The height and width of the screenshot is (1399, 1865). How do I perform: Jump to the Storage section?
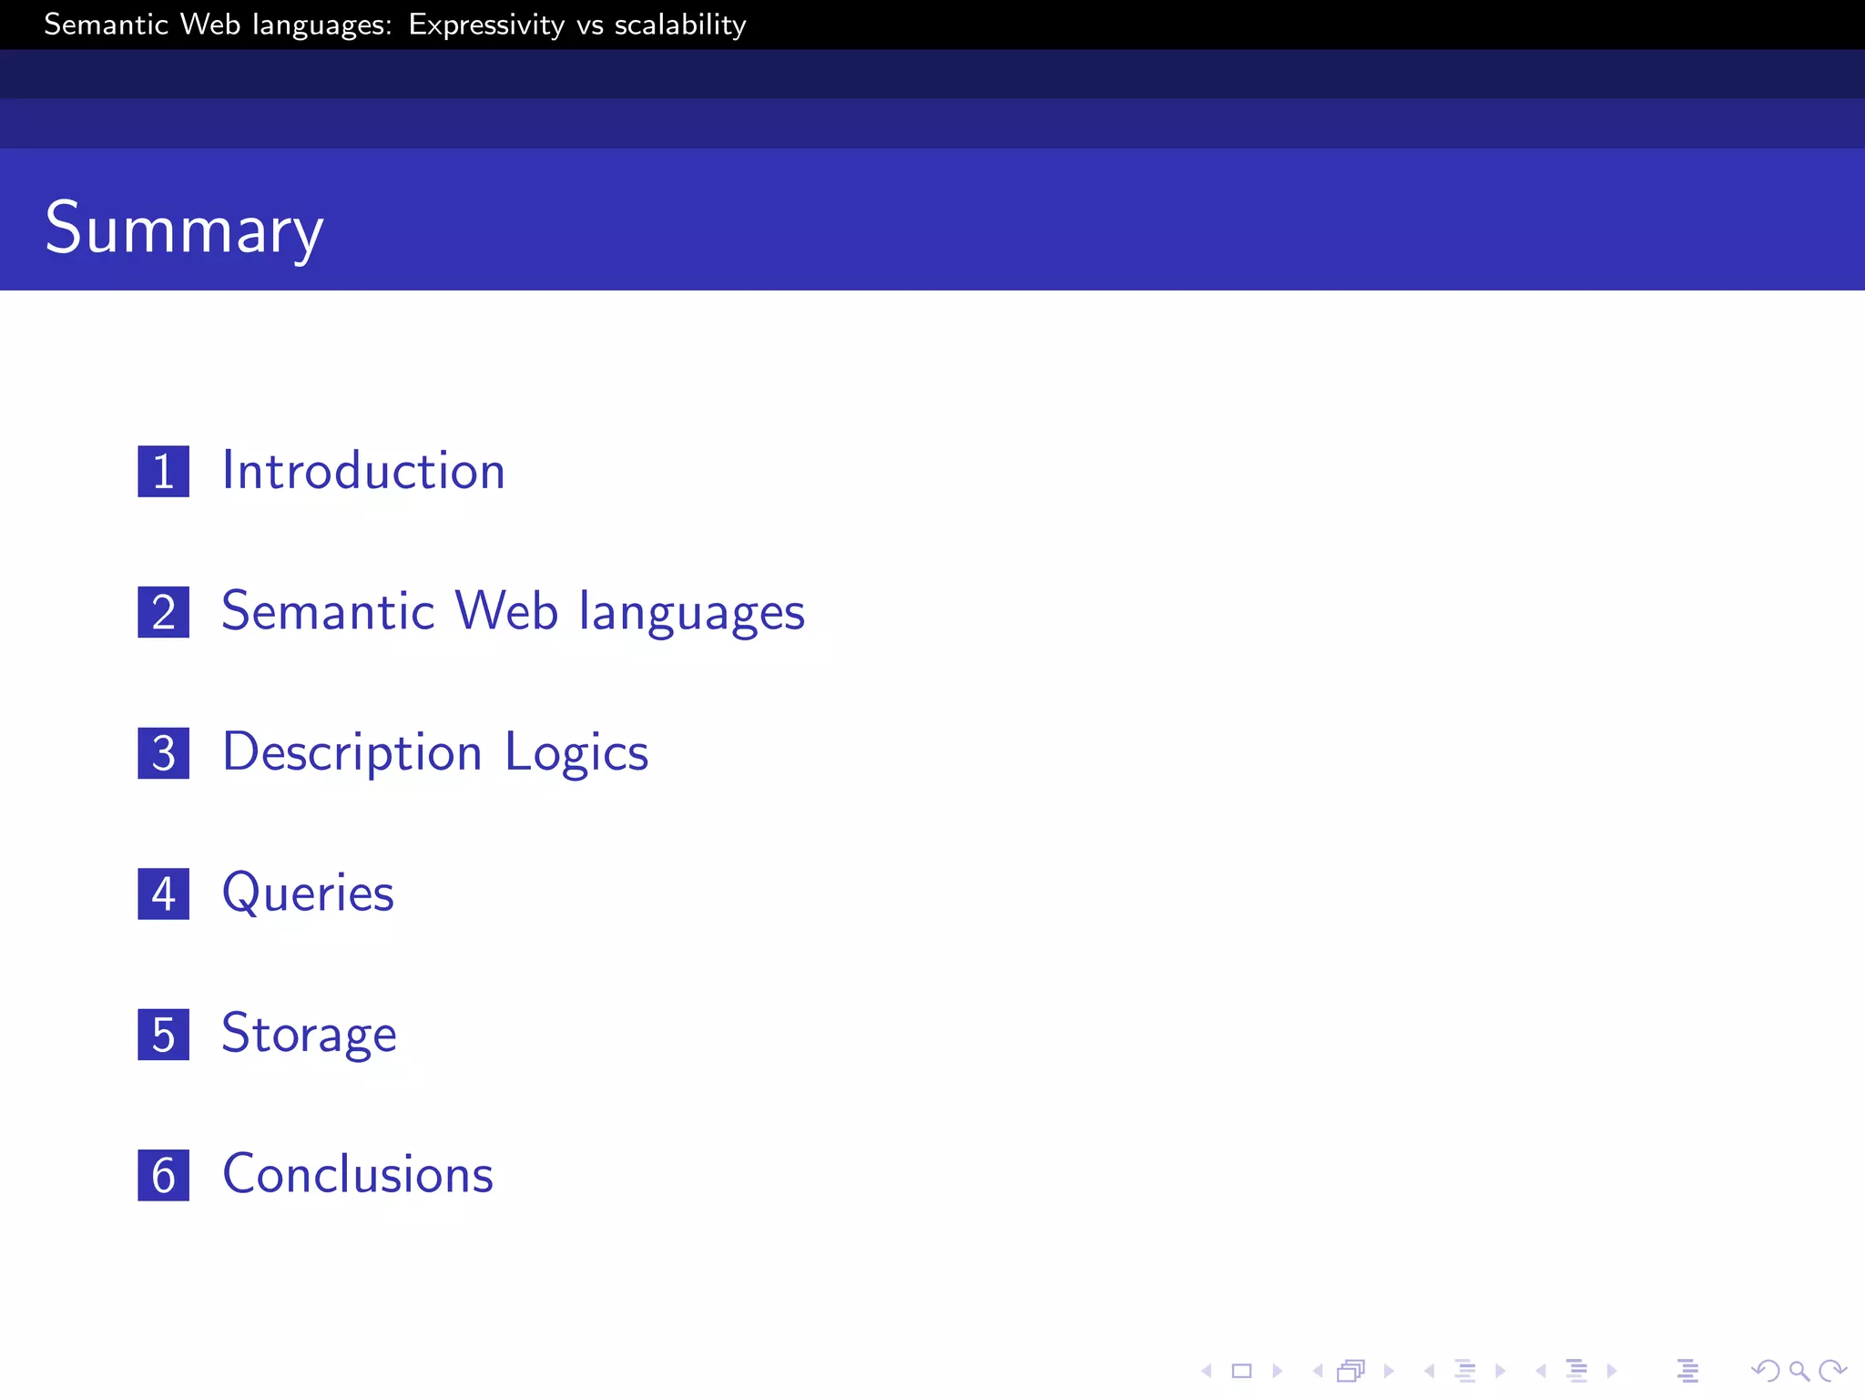tap(310, 1035)
